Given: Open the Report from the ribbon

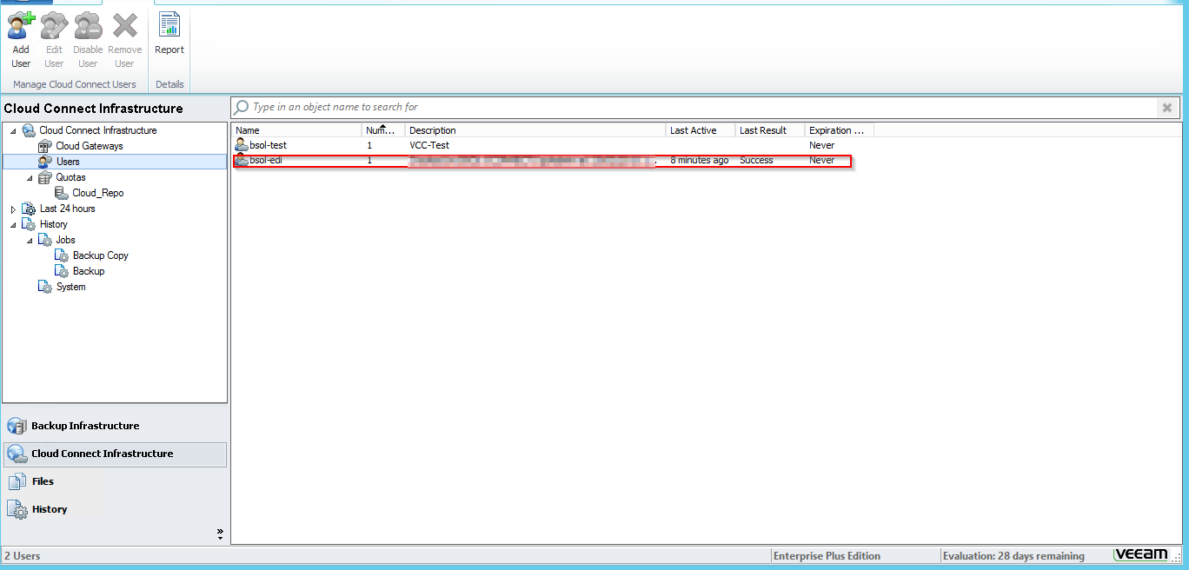Looking at the screenshot, I should pyautogui.click(x=169, y=35).
